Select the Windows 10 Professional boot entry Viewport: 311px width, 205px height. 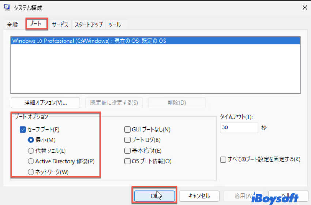point(155,41)
